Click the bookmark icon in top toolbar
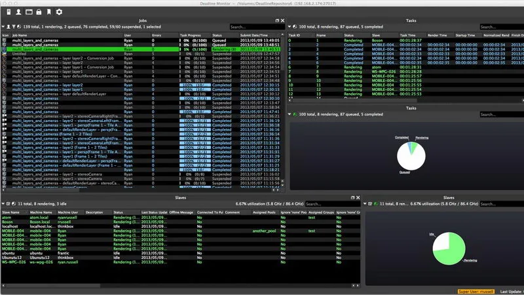Image resolution: width=524 pixels, height=295 pixels. 48,12
